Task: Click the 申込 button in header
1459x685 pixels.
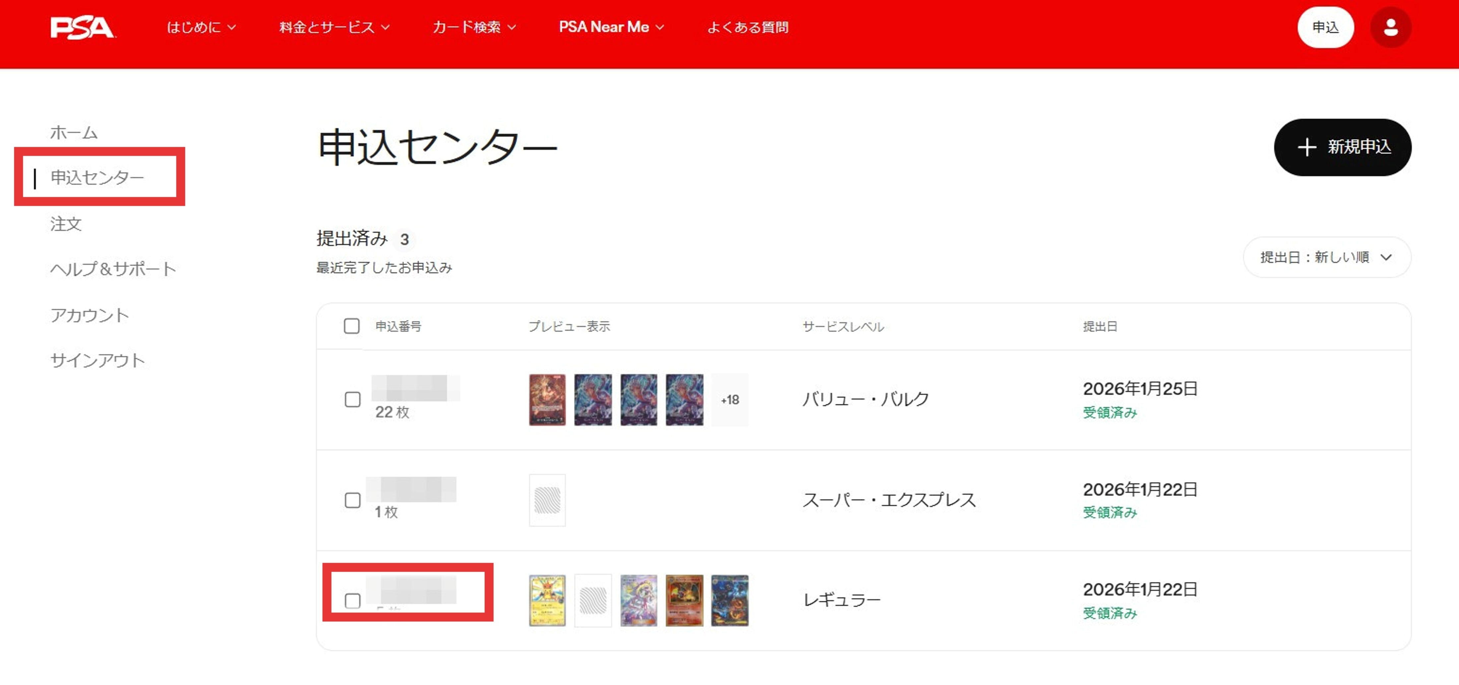Action: (x=1325, y=27)
